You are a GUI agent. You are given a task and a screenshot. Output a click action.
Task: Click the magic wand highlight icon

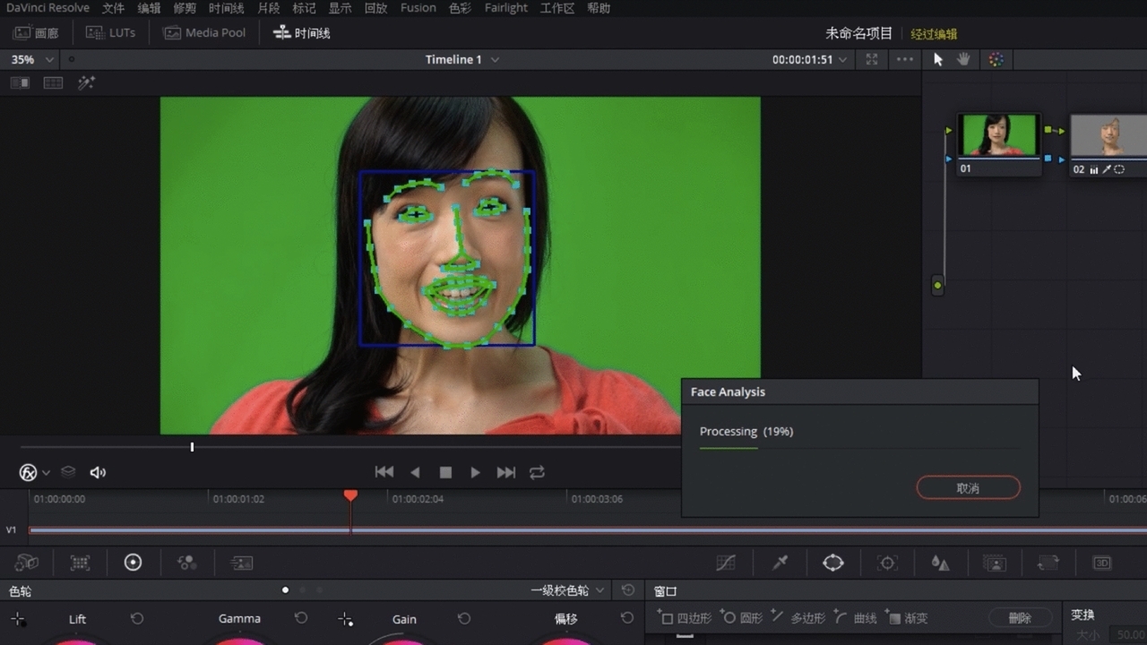pos(86,82)
